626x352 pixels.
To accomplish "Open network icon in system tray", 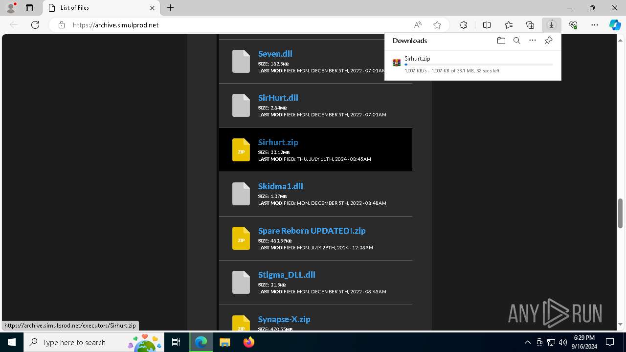I will coord(551,342).
